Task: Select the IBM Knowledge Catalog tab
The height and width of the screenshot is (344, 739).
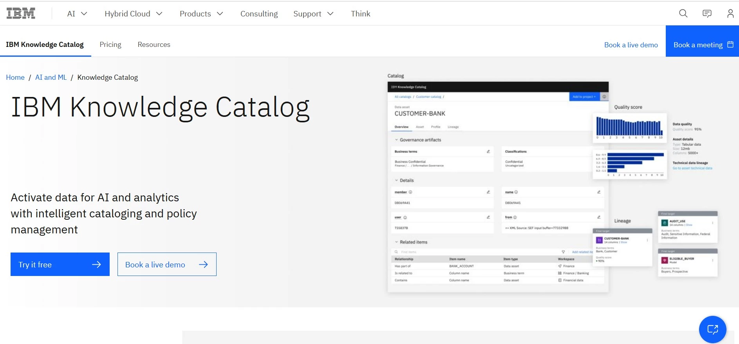Action: 45,45
